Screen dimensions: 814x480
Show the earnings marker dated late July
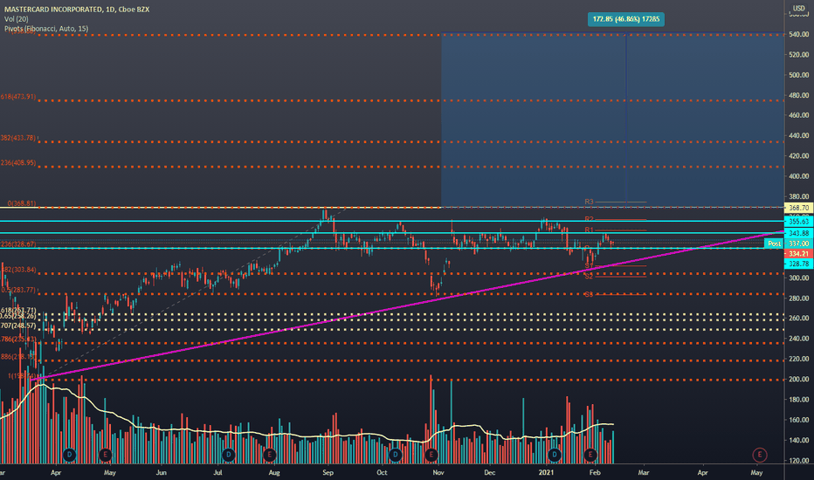tap(269, 455)
